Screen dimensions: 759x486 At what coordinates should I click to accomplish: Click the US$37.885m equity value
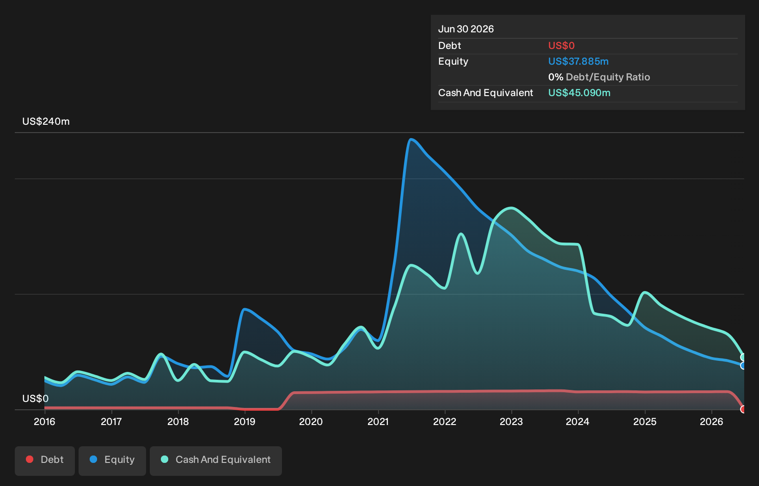coord(578,61)
